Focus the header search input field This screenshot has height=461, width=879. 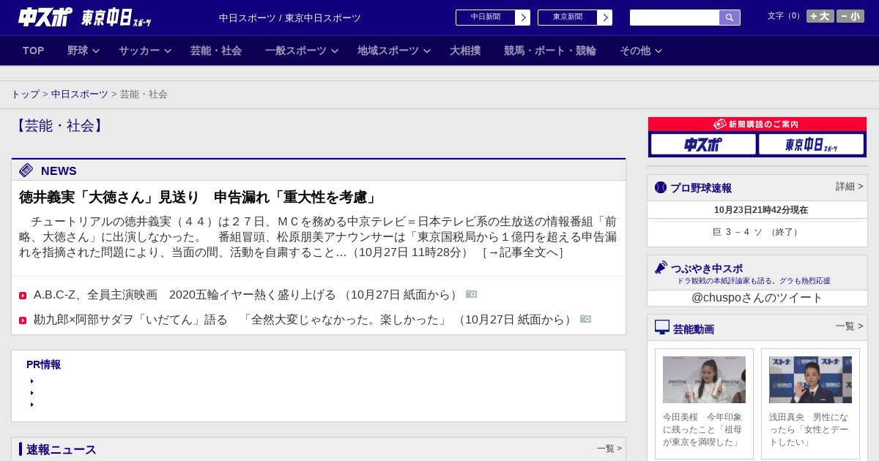tap(675, 18)
